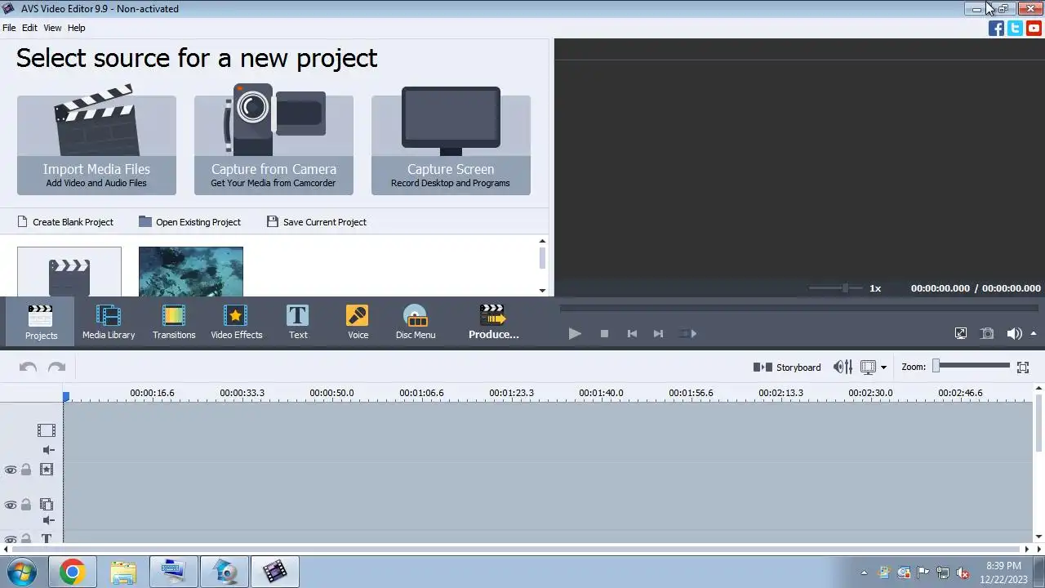Open the Help menu

pyautogui.click(x=76, y=28)
